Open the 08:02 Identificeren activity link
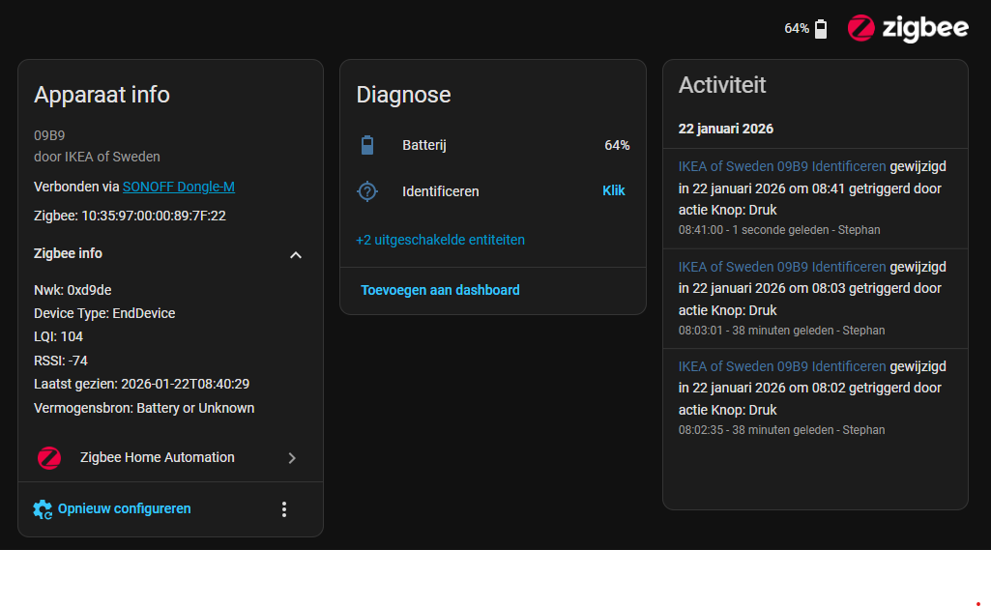 pos(781,366)
